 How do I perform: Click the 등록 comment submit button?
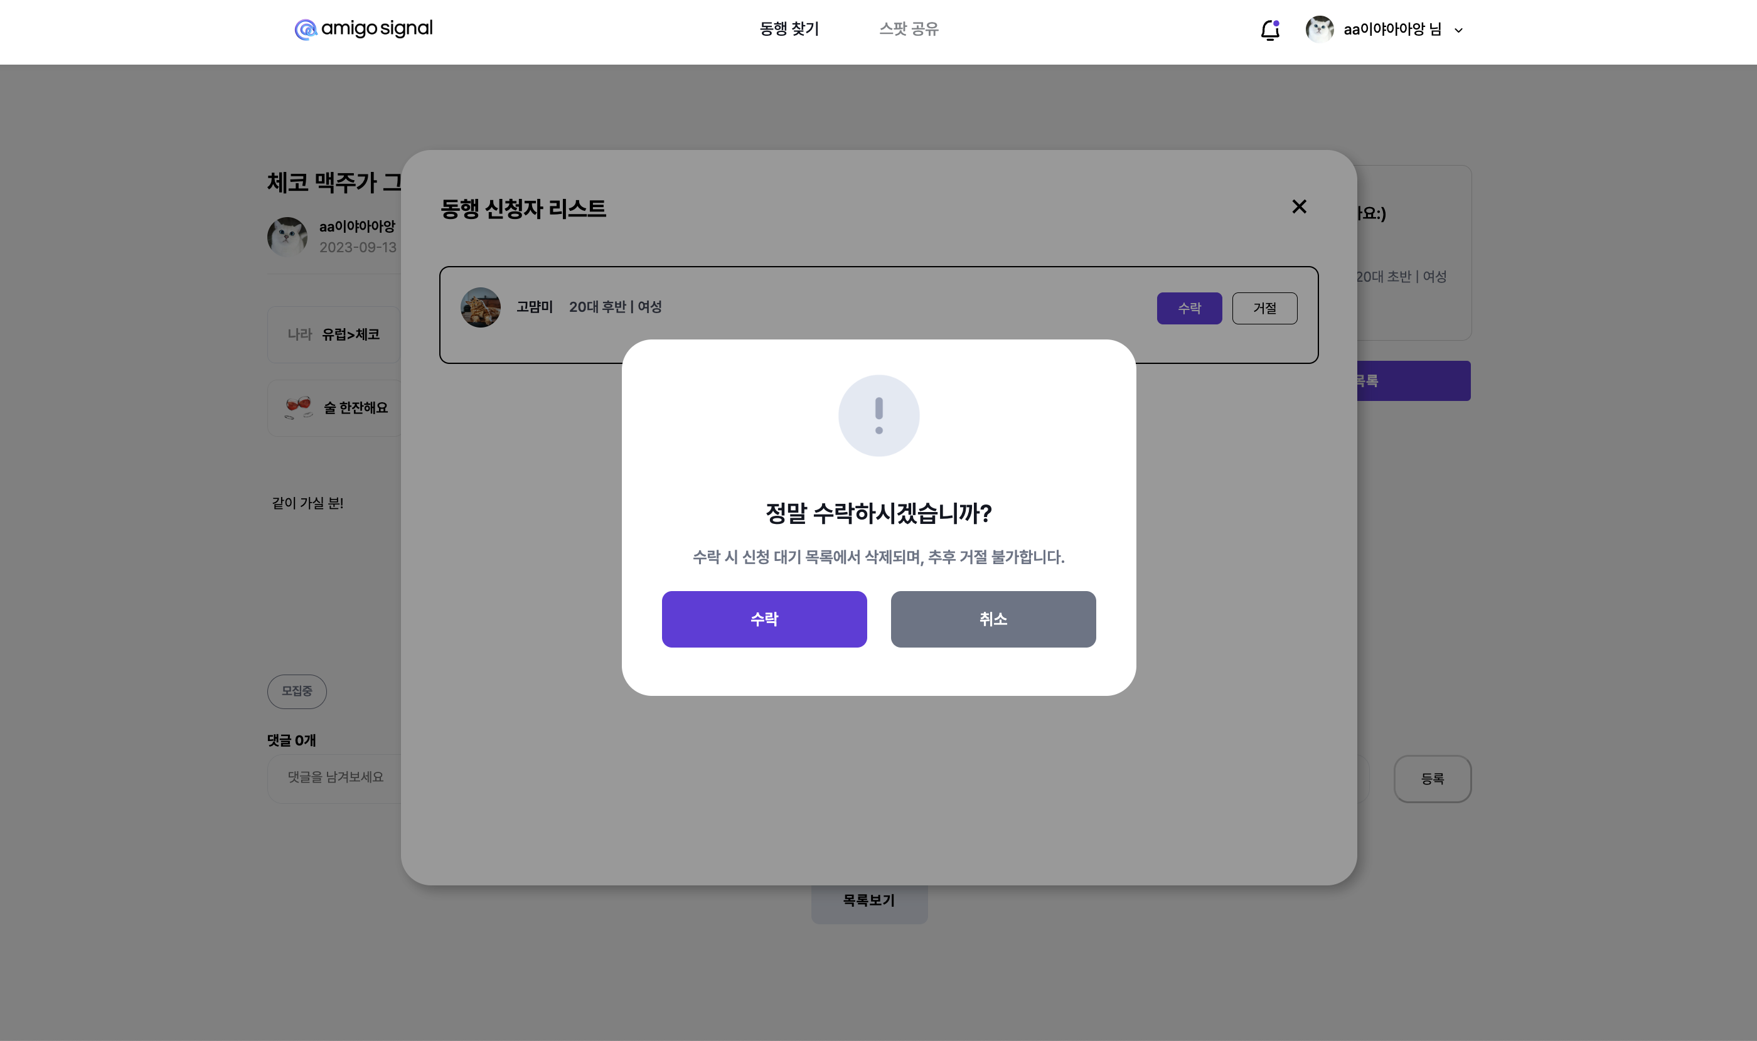tap(1432, 779)
